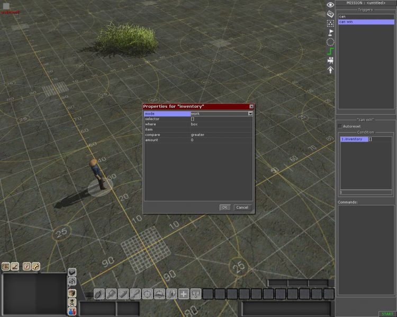Open the map icon tool on right toolbar
This screenshot has width=397, height=317.
[330, 14]
